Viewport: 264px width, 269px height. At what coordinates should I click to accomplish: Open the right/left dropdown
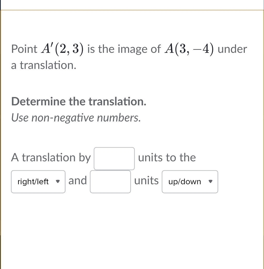click(38, 182)
